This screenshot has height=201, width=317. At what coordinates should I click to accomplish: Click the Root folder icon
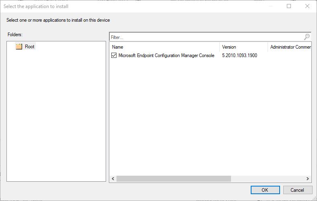[19, 47]
